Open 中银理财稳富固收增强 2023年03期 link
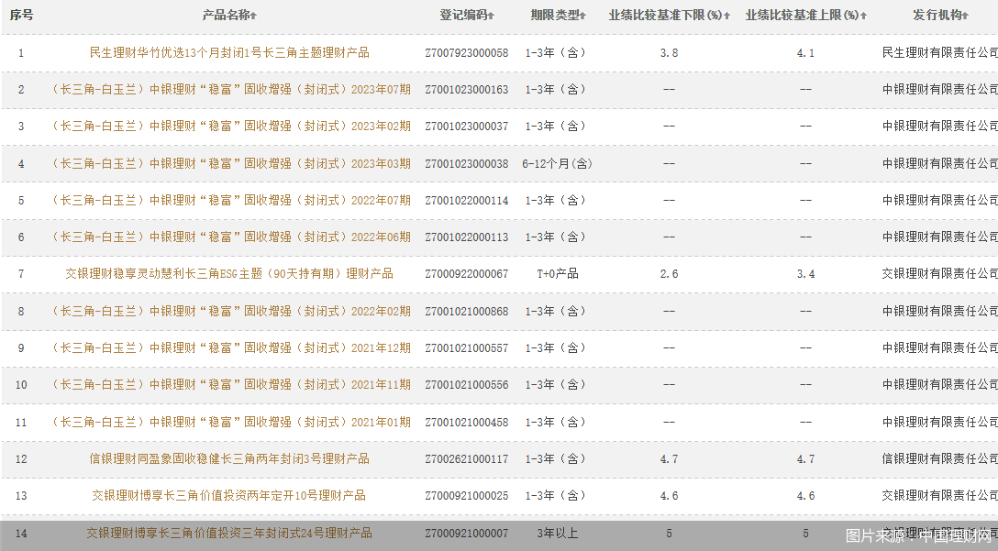The height and width of the screenshot is (551, 998). point(229,163)
